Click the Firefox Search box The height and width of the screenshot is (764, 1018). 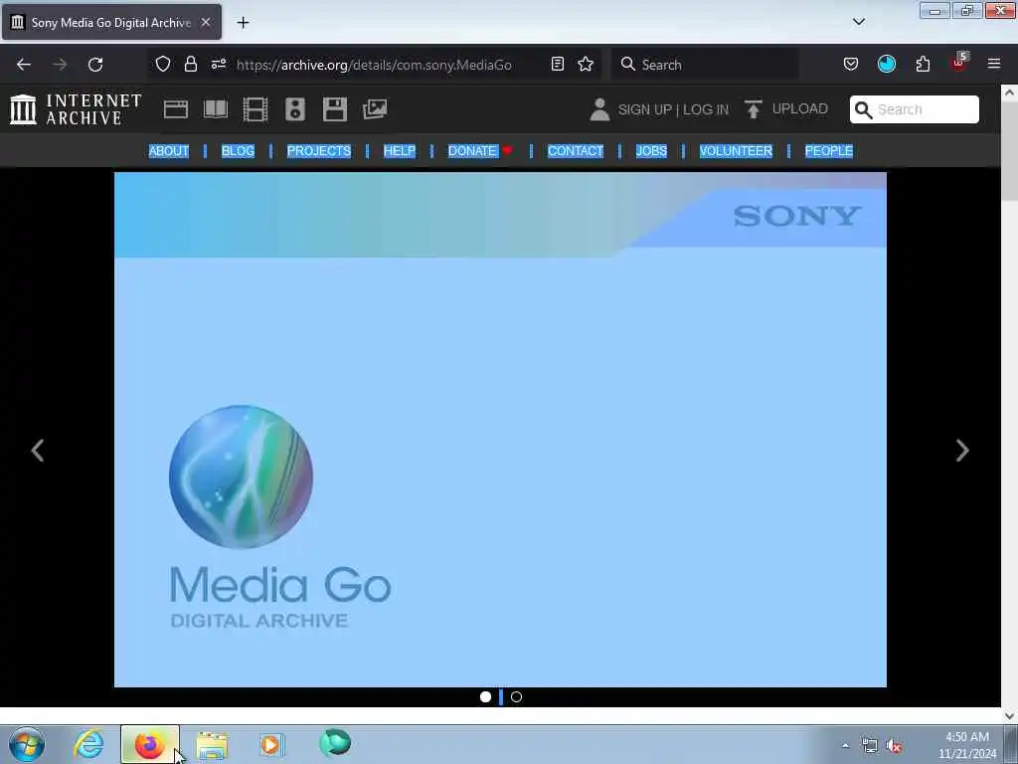pyautogui.click(x=705, y=65)
